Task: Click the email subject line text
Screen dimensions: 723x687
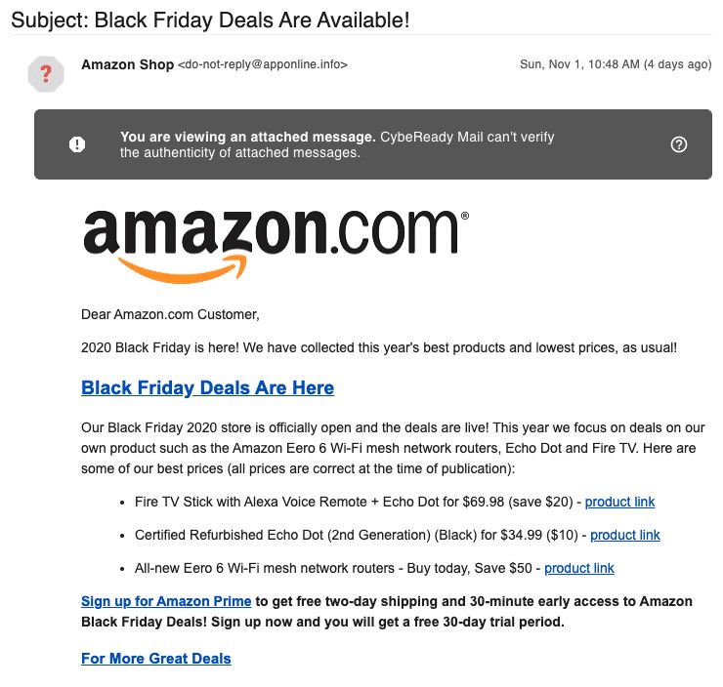Action: (x=210, y=18)
